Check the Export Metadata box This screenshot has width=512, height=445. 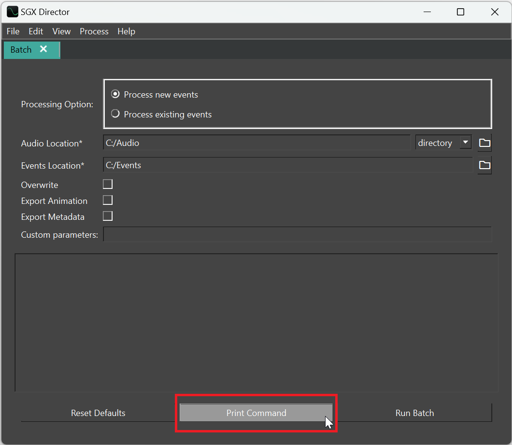[x=108, y=216]
